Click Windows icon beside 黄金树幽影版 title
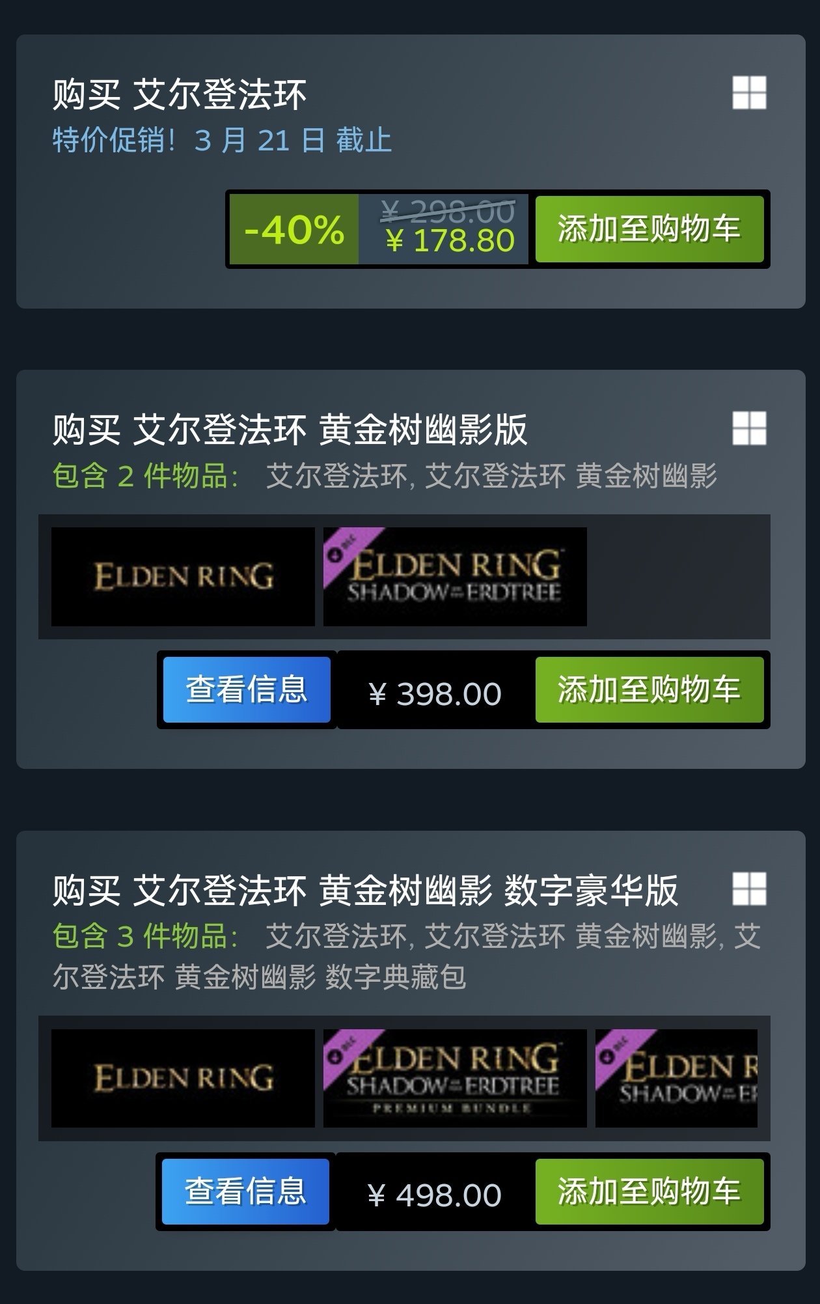Screen dimensions: 820x1304 749,428
